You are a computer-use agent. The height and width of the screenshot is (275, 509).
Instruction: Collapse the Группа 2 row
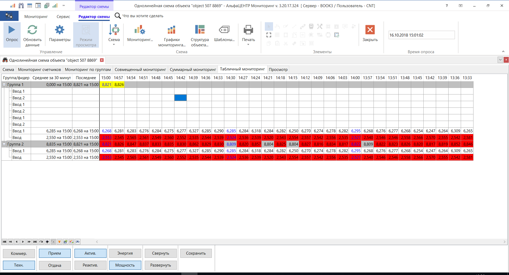tap(4, 144)
